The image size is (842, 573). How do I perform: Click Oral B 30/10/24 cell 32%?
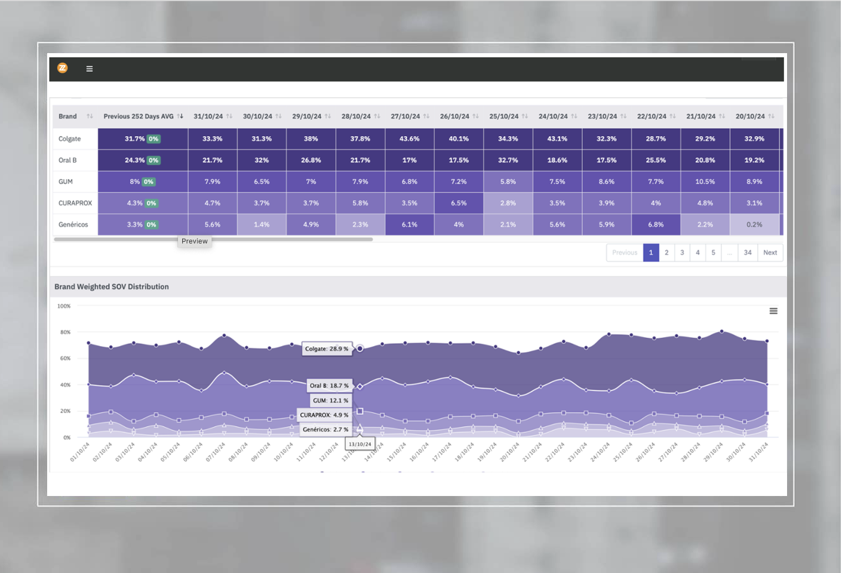pos(262,161)
